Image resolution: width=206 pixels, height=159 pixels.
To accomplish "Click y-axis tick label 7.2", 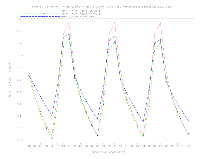I will coord(19,56).
